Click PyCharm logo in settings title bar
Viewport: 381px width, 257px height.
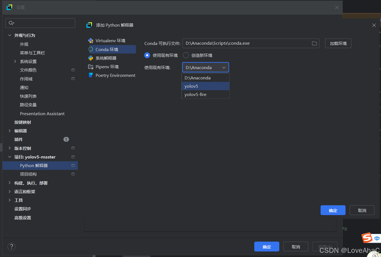(x=9, y=7)
